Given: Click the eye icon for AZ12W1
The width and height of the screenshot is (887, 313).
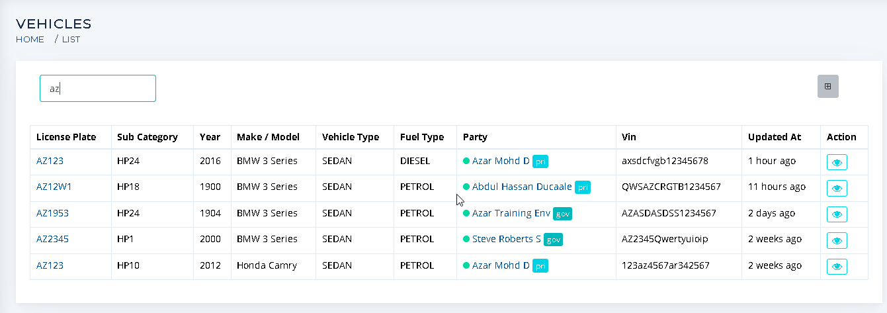Looking at the screenshot, I should pos(837,188).
